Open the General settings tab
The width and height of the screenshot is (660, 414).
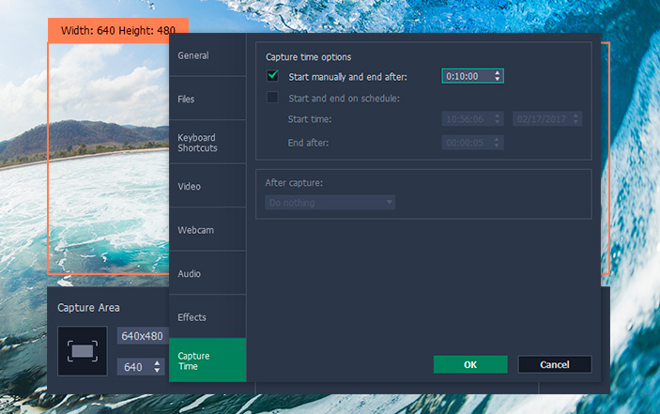click(x=207, y=55)
